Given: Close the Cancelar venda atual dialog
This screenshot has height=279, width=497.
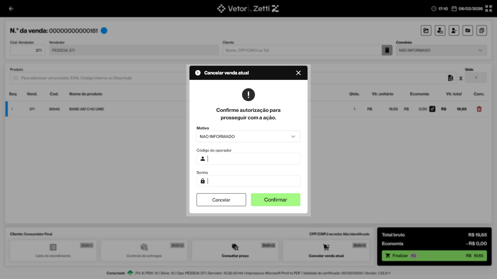Looking at the screenshot, I should tap(298, 73).
